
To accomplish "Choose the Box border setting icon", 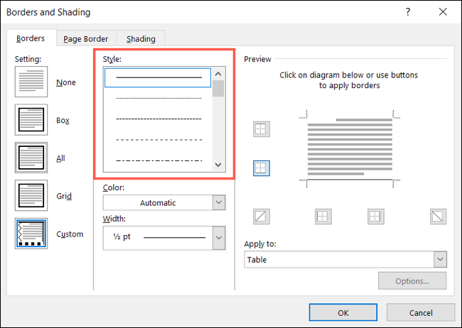I will (31, 120).
